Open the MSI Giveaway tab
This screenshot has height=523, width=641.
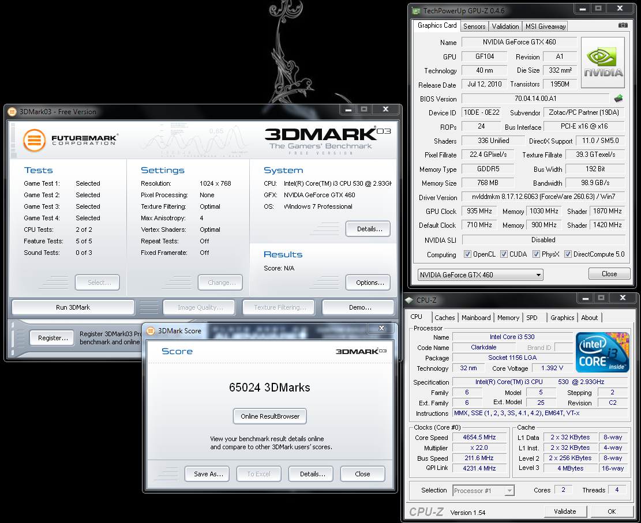coord(545,26)
